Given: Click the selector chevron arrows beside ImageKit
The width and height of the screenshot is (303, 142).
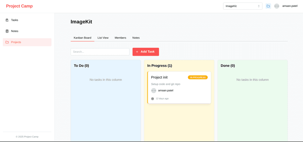Looking at the screenshot, I should point(259,6).
